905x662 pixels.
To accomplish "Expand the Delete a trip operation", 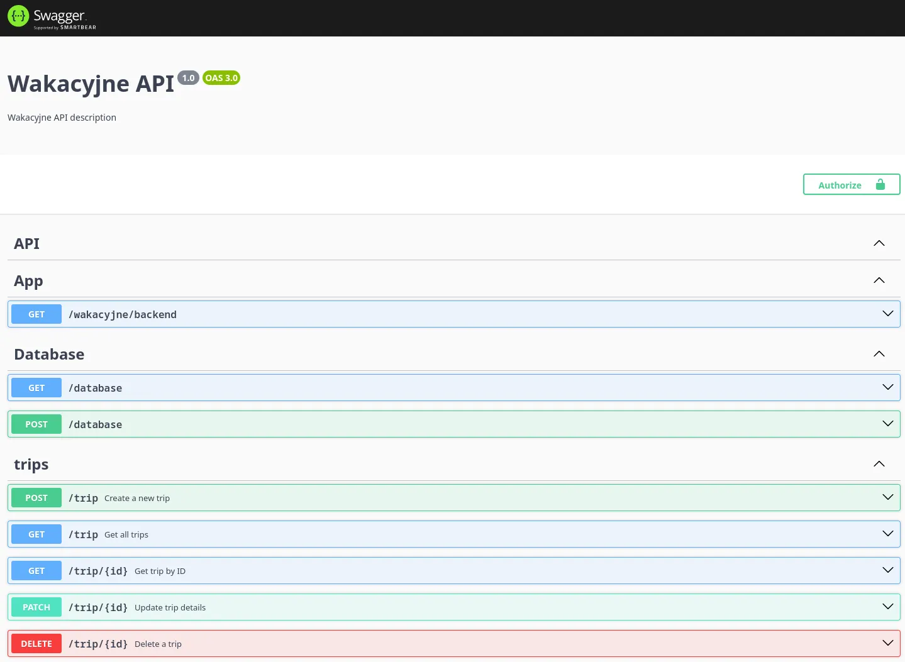I will tap(887, 643).
